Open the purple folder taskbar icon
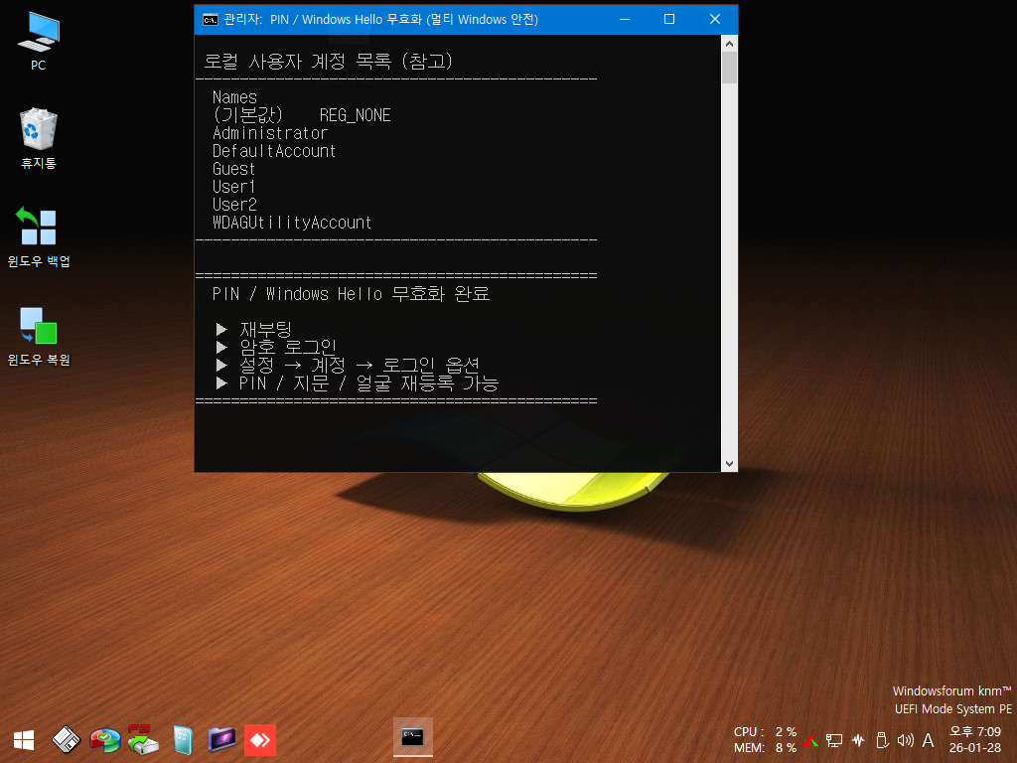This screenshot has width=1017, height=763. point(221,739)
